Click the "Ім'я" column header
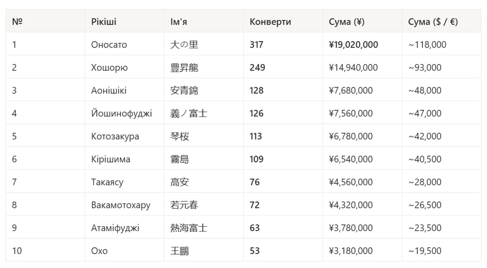Viewport: 487px width, 268px height. coord(179,22)
